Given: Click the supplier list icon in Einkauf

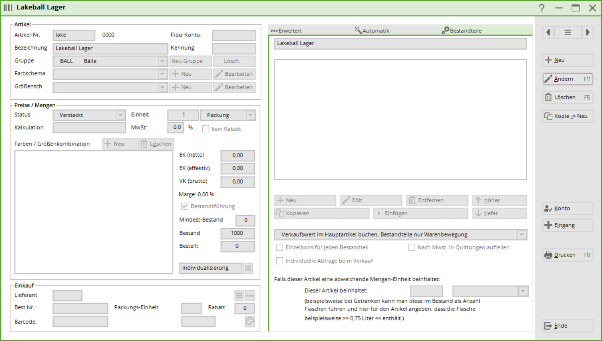Looking at the screenshot, I should 239,295.
